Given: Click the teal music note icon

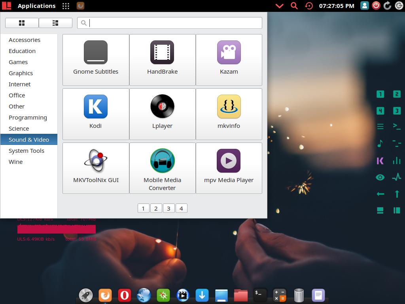Looking at the screenshot, I should (380, 143).
